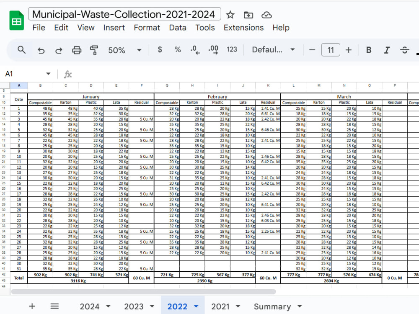Expand the Name box dropdown arrow

(x=48, y=74)
